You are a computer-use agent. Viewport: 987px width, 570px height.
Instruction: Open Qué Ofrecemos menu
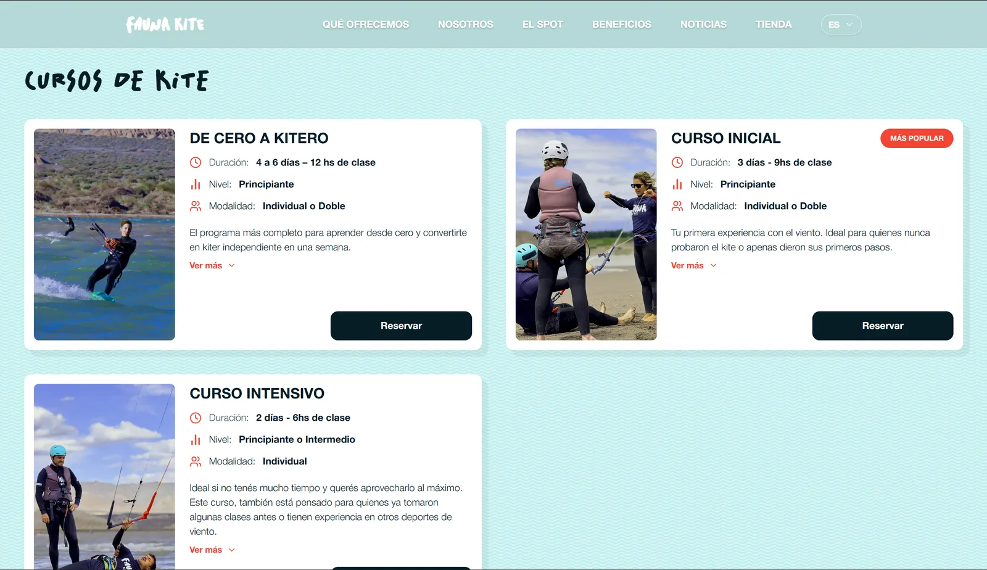[366, 24]
